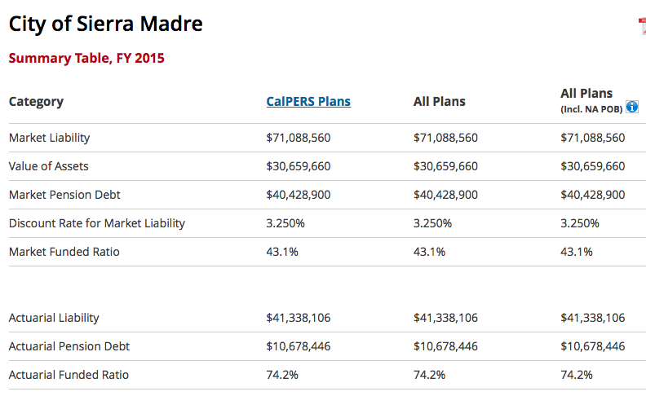Click the Summary Table, FY 2015 subtitle

click(86, 59)
